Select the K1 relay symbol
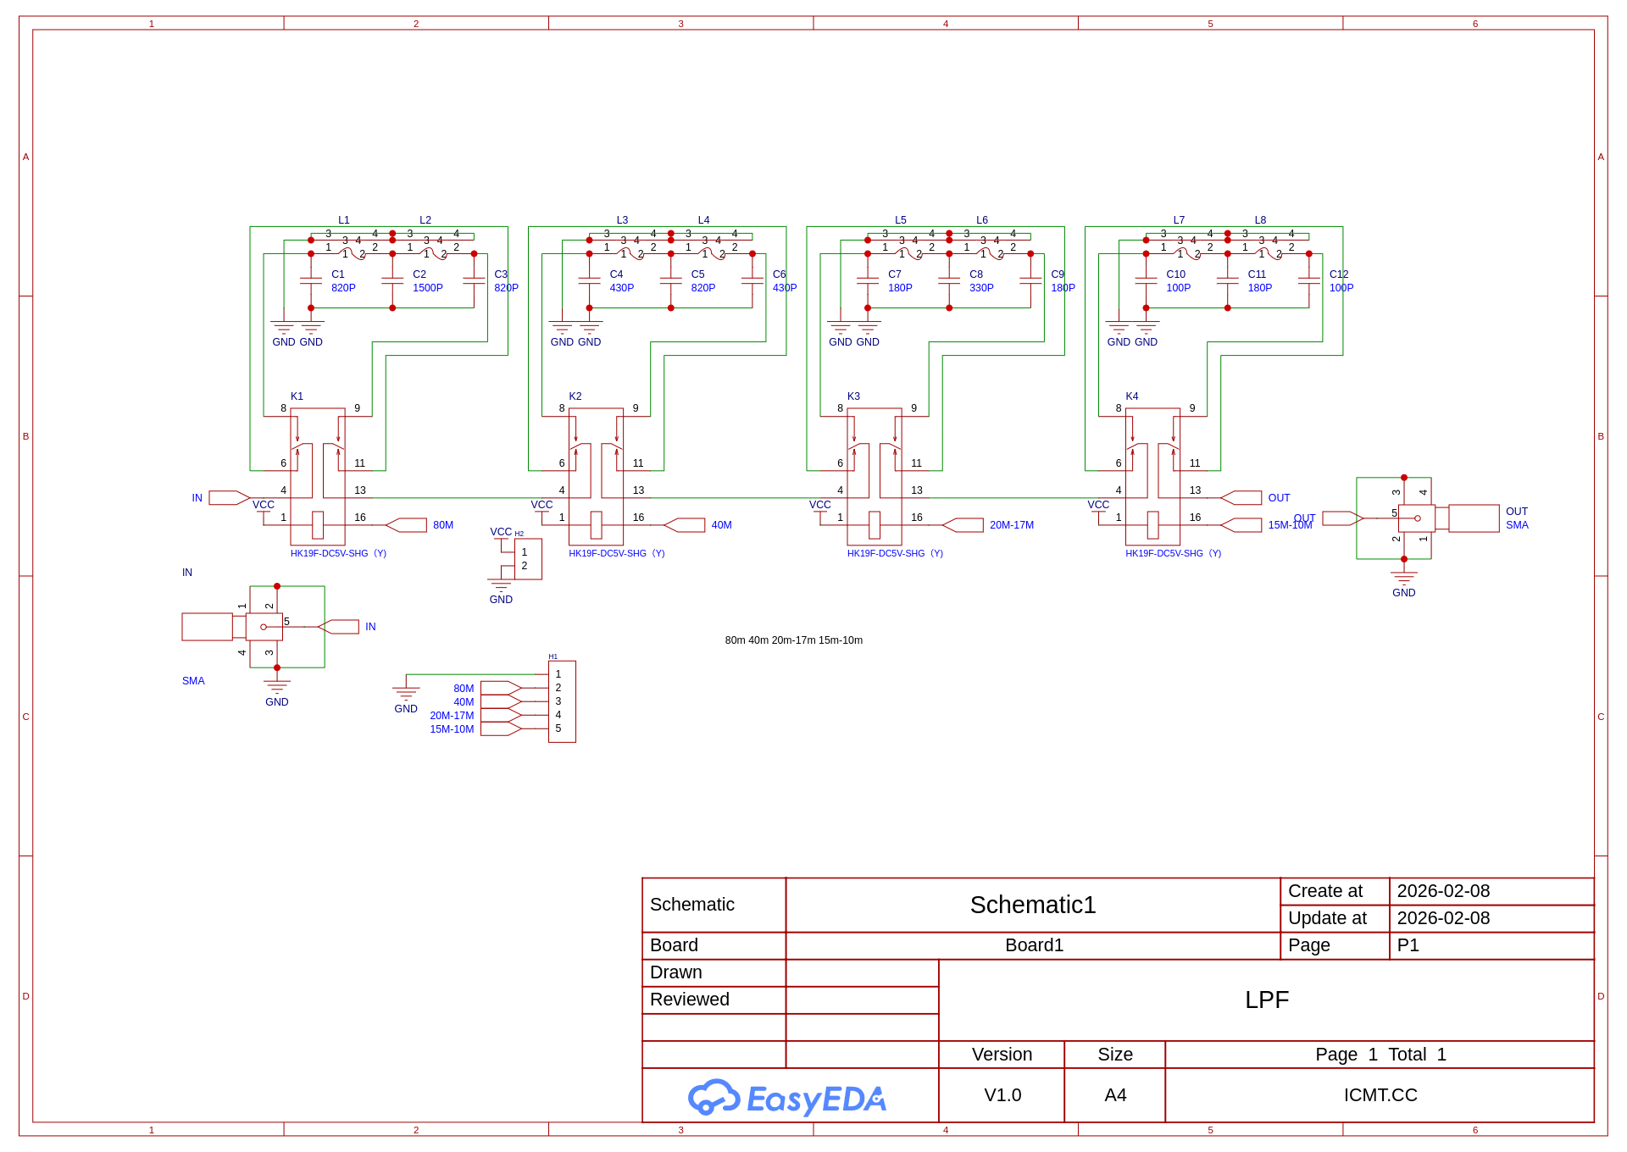Screen dimensions: 1627x1152 point(318,477)
